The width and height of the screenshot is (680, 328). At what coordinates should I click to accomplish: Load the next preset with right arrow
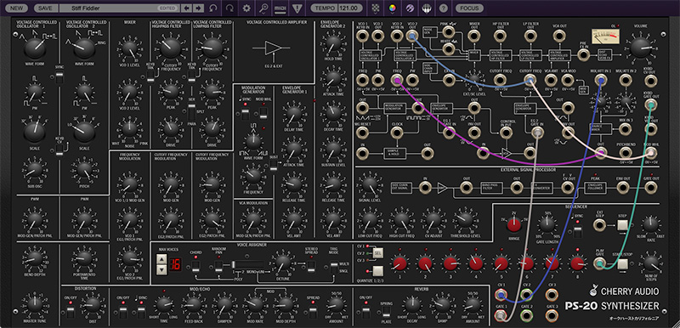click(x=198, y=8)
